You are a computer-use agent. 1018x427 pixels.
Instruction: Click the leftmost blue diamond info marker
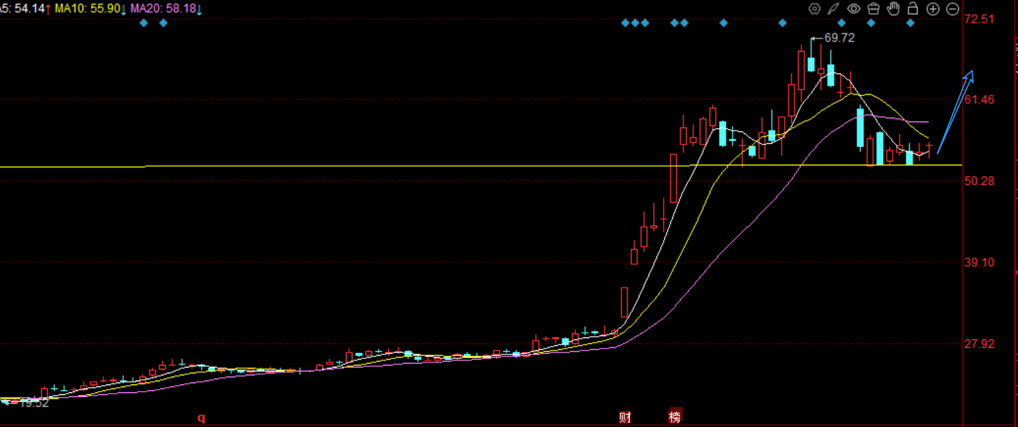(x=144, y=23)
